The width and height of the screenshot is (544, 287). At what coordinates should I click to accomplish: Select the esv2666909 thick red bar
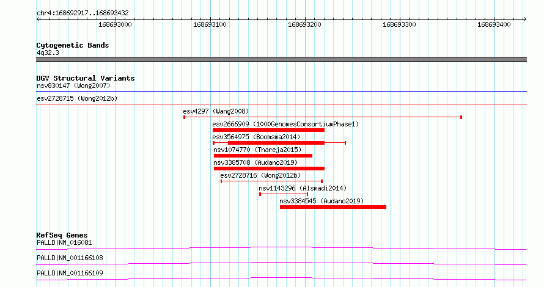click(268, 130)
